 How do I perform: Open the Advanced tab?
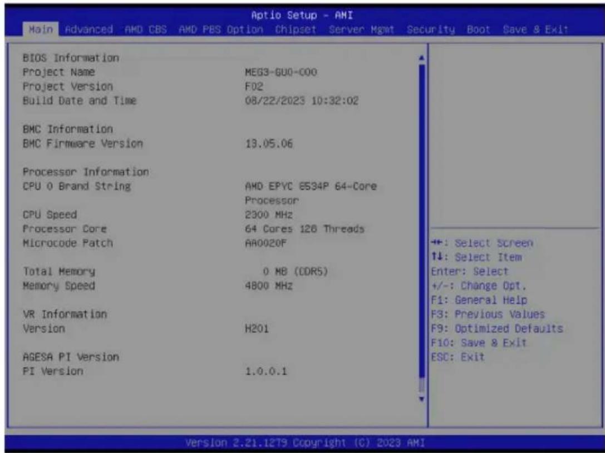pos(89,29)
